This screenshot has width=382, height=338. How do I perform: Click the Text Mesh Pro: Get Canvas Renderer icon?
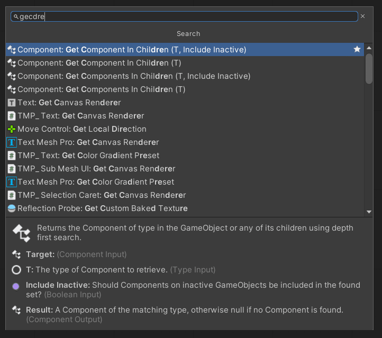[x=12, y=142]
